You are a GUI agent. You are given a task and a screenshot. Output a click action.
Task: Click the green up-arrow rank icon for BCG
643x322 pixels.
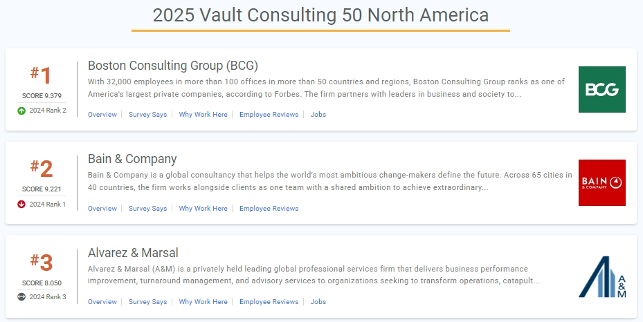coord(21,111)
